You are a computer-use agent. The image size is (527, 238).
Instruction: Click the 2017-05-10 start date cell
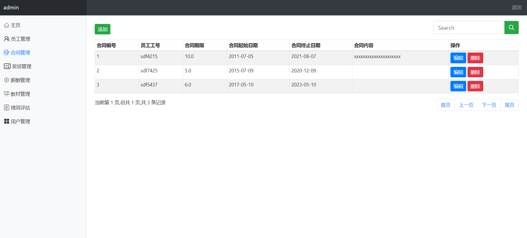[258, 86]
